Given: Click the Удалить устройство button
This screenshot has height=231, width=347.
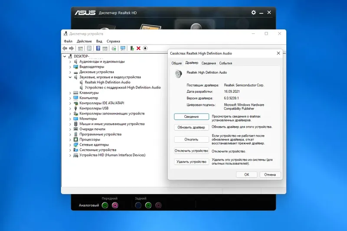Looking at the screenshot, I should (191, 162).
